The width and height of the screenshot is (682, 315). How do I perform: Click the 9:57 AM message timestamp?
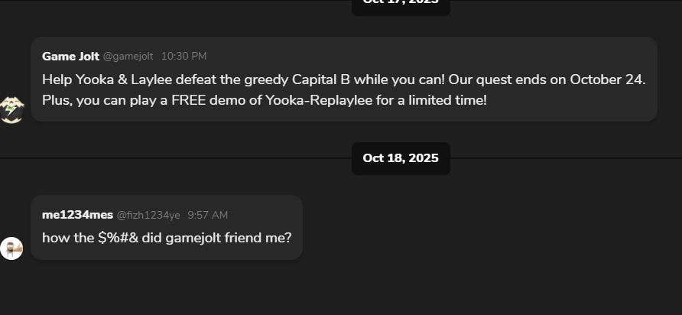coord(207,216)
